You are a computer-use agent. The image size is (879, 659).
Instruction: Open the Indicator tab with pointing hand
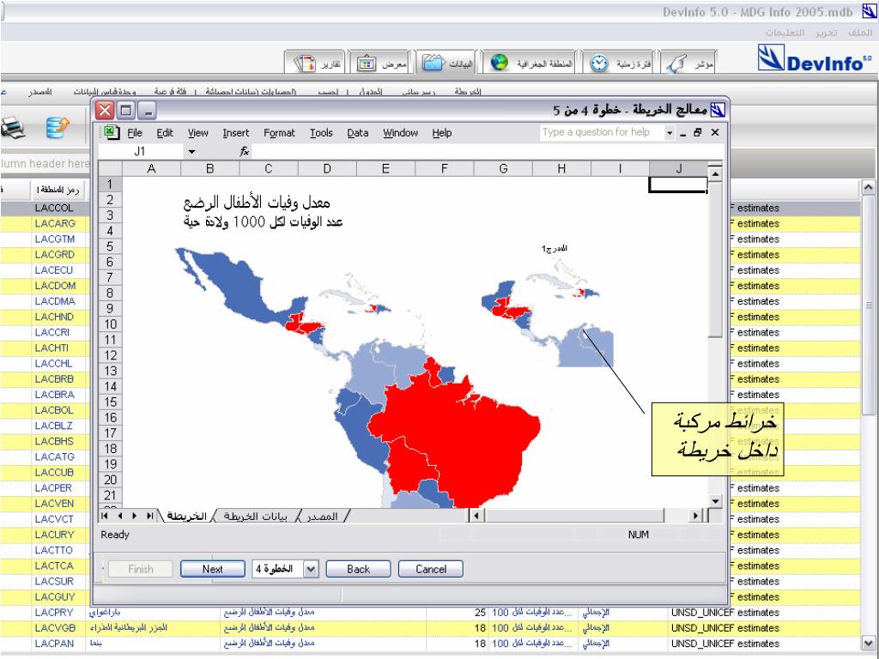689,63
